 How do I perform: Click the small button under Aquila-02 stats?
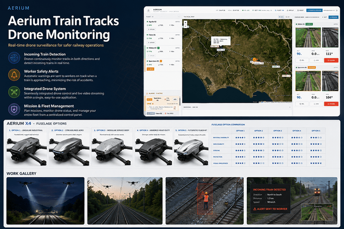[x=151, y=29]
